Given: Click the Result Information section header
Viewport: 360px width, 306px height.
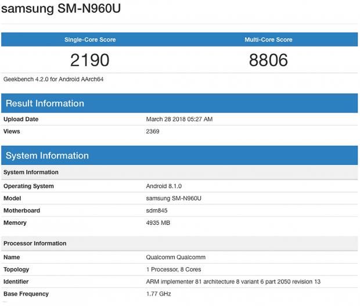Looking at the screenshot, I should pyautogui.click(x=45, y=103).
